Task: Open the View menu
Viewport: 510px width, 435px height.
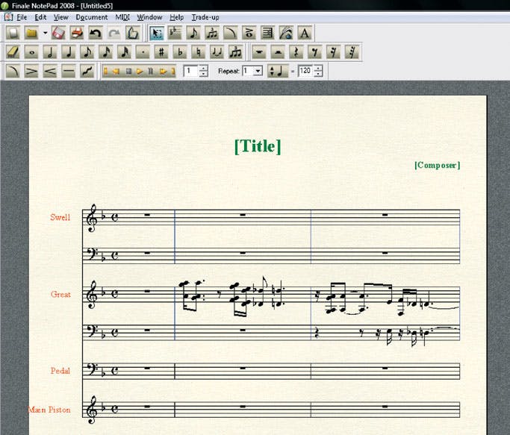Action: [61, 17]
